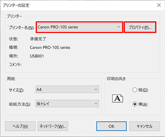The width and height of the screenshot is (165, 137).
Task: Click the Canon PRO-10S series printer name field
Action: pos(79,27)
